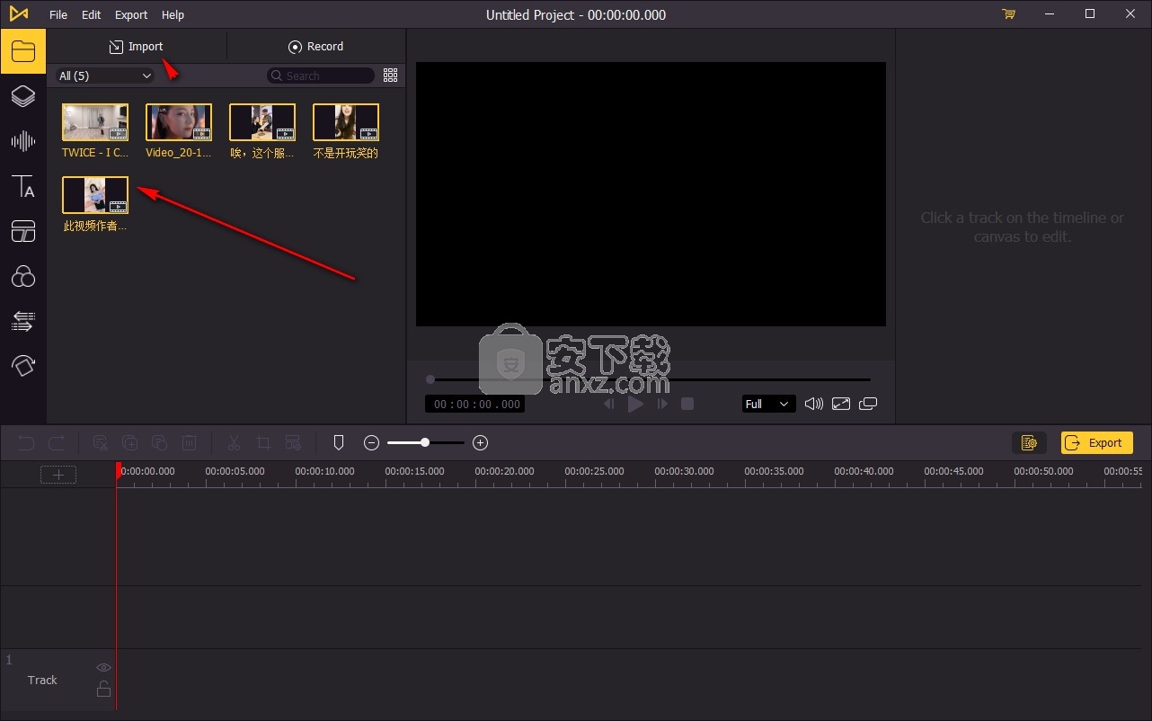Open the Filters panel
The width and height of the screenshot is (1152, 721).
pos(22,276)
